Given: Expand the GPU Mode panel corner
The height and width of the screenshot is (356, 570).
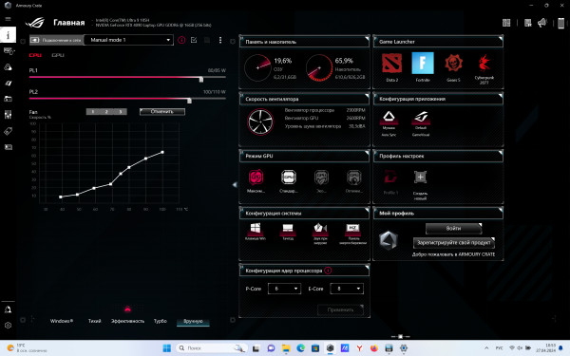Looking at the screenshot, I should (367, 152).
